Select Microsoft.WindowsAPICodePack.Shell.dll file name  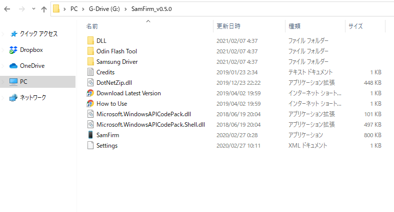pyautogui.click(x=150, y=125)
